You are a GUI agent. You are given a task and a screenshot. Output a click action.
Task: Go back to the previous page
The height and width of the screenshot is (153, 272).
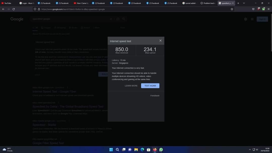tap(3, 9)
